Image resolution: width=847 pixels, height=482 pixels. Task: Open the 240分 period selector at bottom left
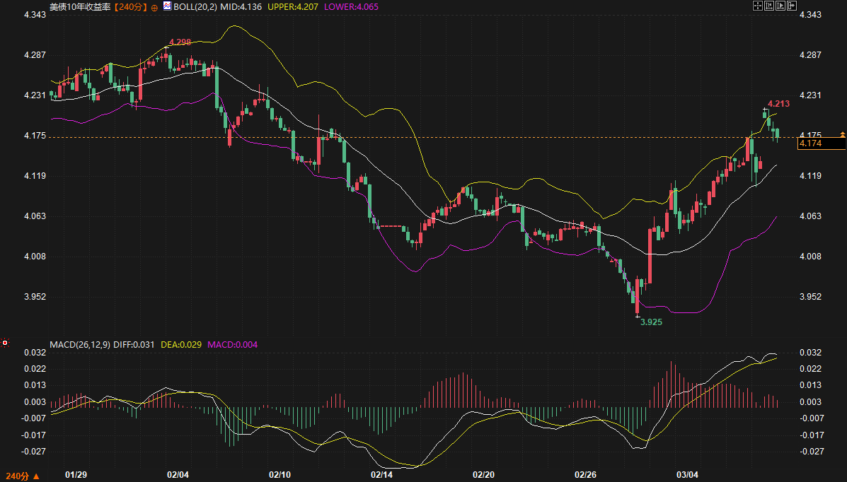point(22,476)
